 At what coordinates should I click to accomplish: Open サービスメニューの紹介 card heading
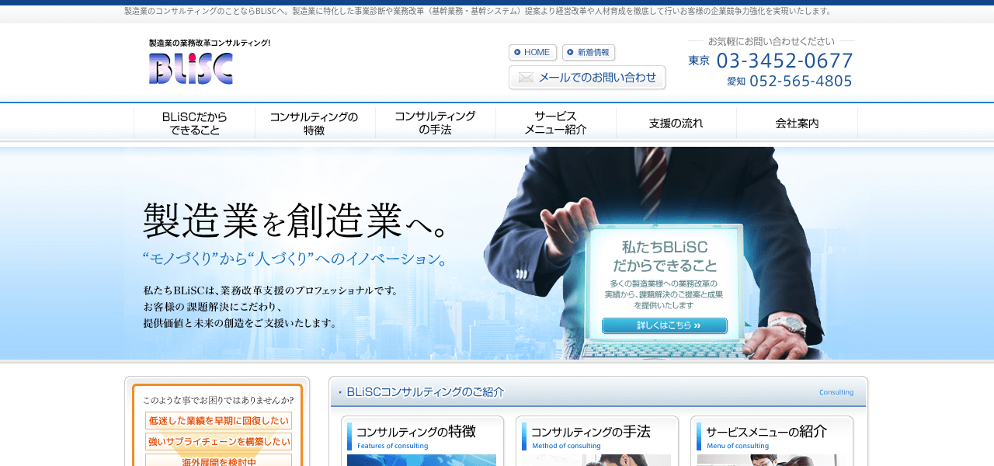[x=766, y=432]
